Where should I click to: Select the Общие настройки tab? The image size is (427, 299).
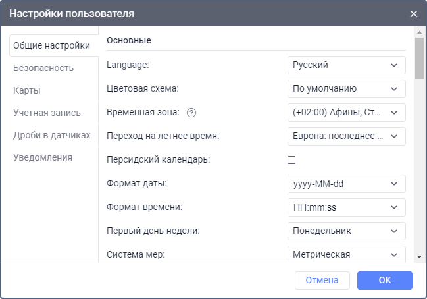pyautogui.click(x=52, y=45)
